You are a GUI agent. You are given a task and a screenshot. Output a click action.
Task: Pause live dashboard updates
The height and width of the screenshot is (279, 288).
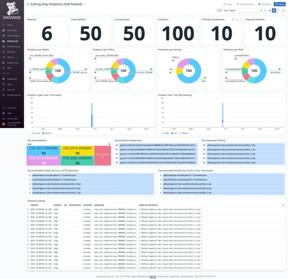click(274, 10)
